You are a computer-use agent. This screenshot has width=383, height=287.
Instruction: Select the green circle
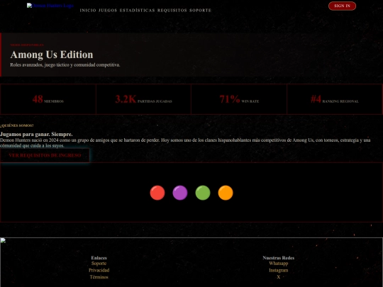203,193
